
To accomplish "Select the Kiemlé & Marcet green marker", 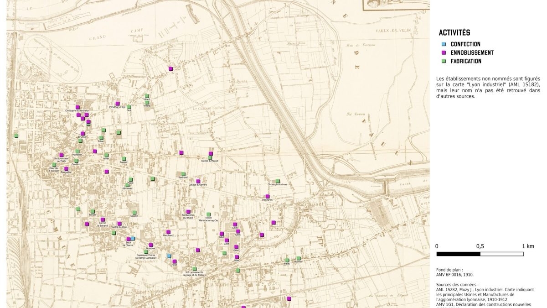I will pyautogui.click(x=210, y=158).
